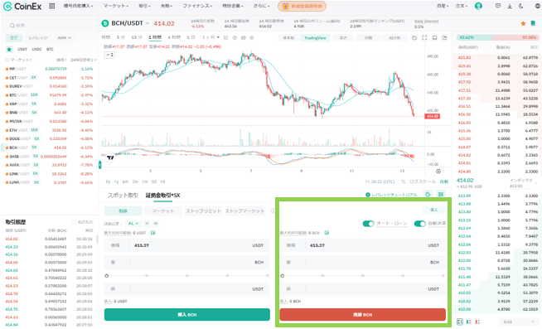Click the buy price input field
Screen dimensions: 542x329
coord(187,245)
